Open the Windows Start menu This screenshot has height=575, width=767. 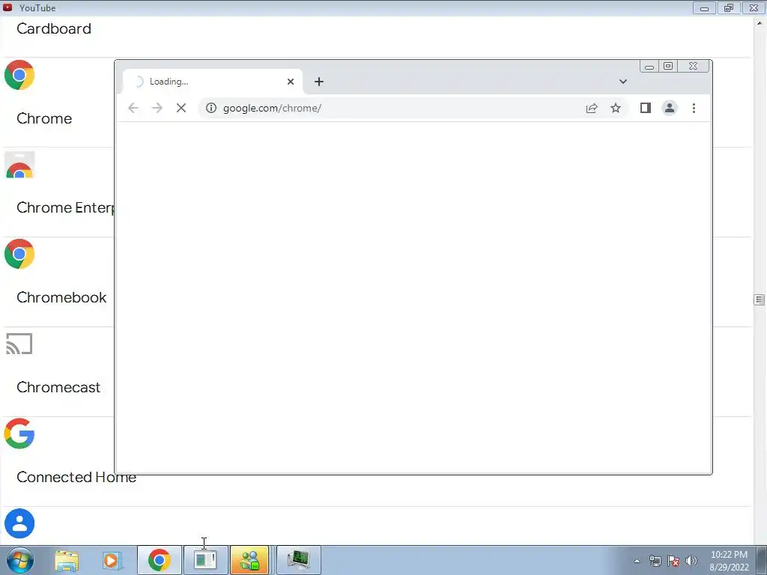(x=20, y=560)
